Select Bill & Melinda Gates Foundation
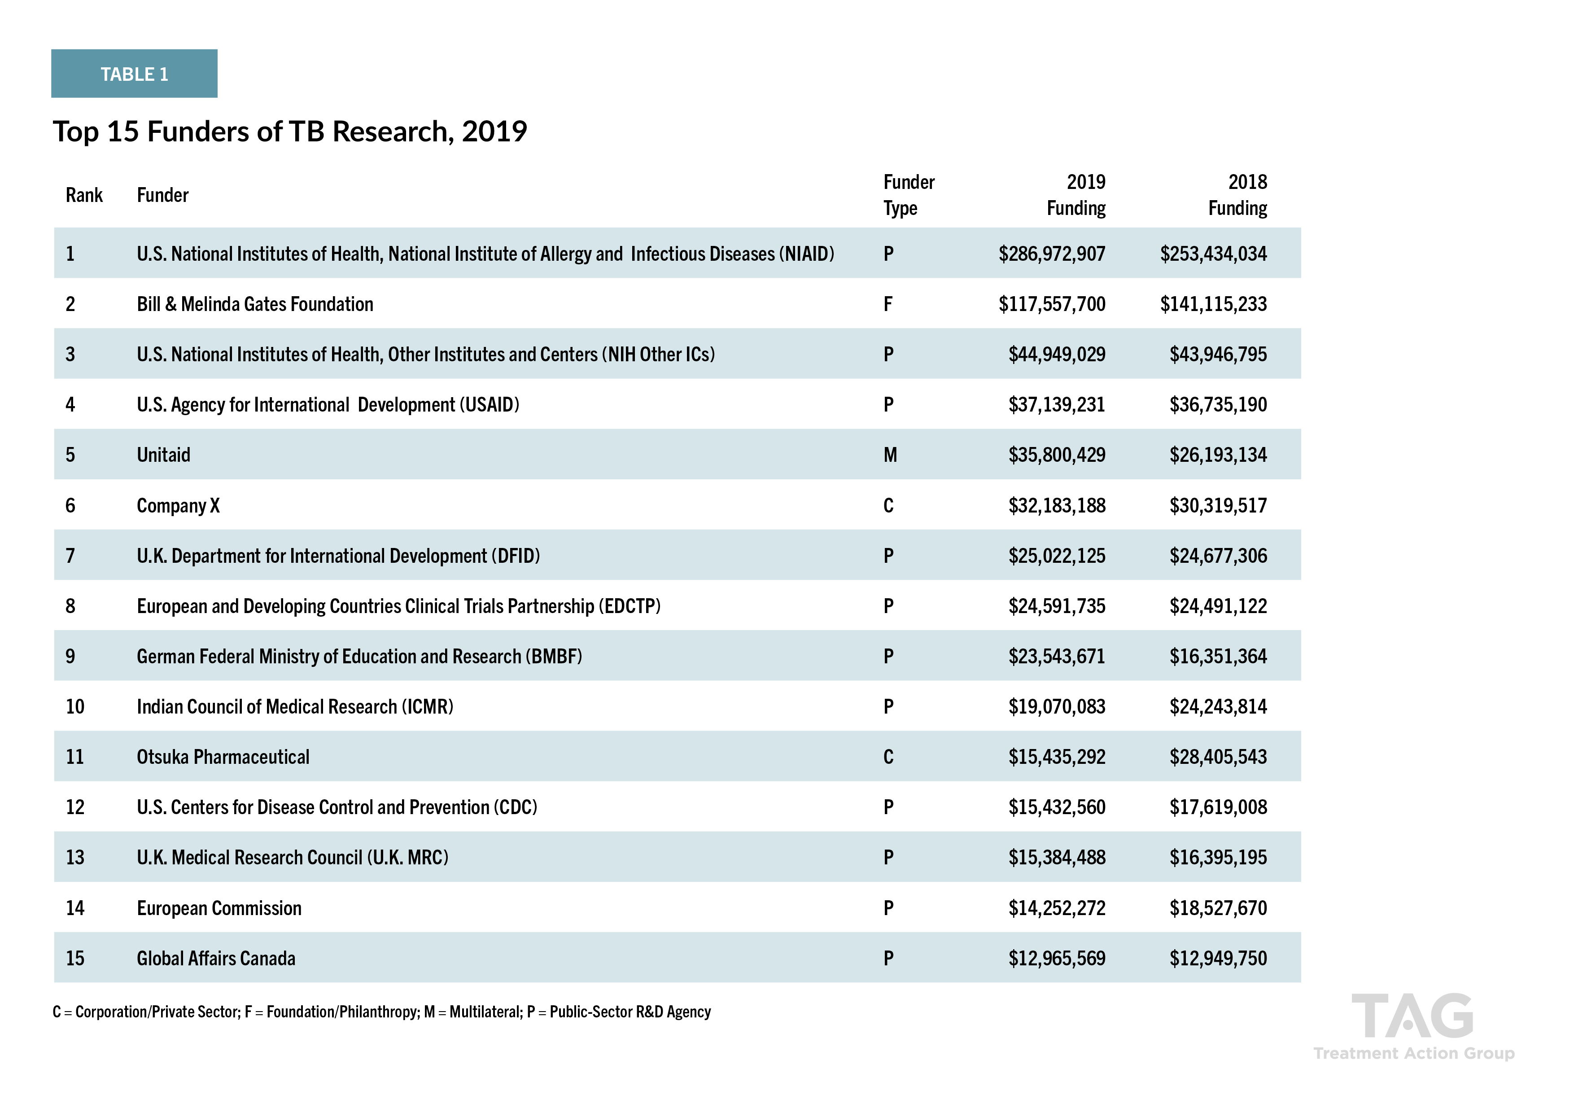1574x1113 pixels. tap(255, 304)
